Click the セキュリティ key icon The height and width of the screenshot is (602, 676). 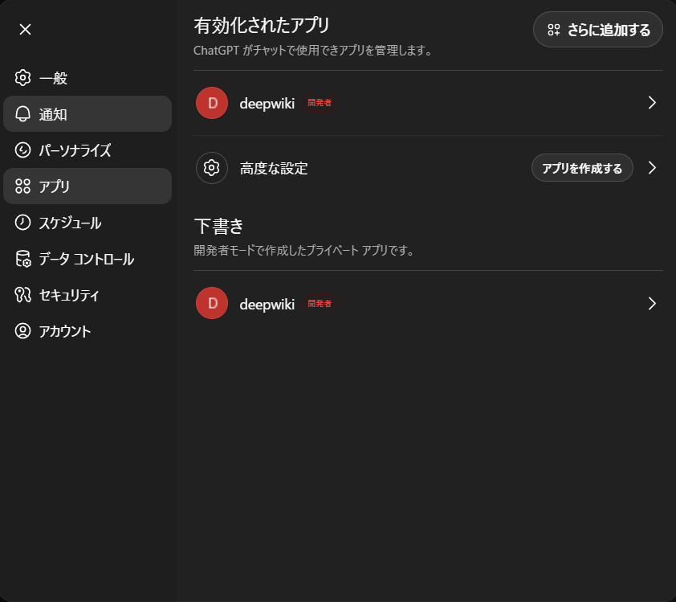(22, 295)
